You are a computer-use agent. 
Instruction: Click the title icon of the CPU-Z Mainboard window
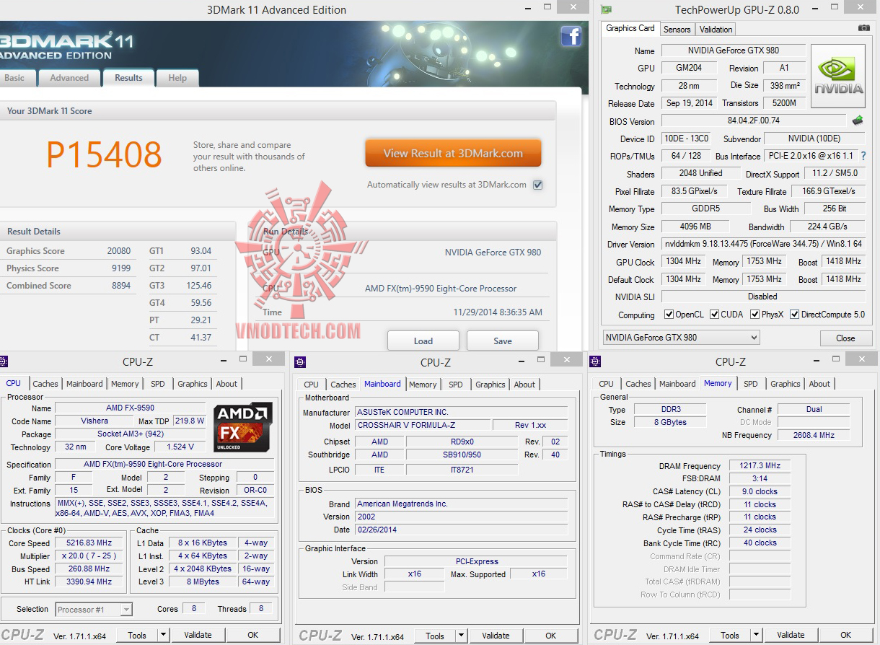[301, 362]
